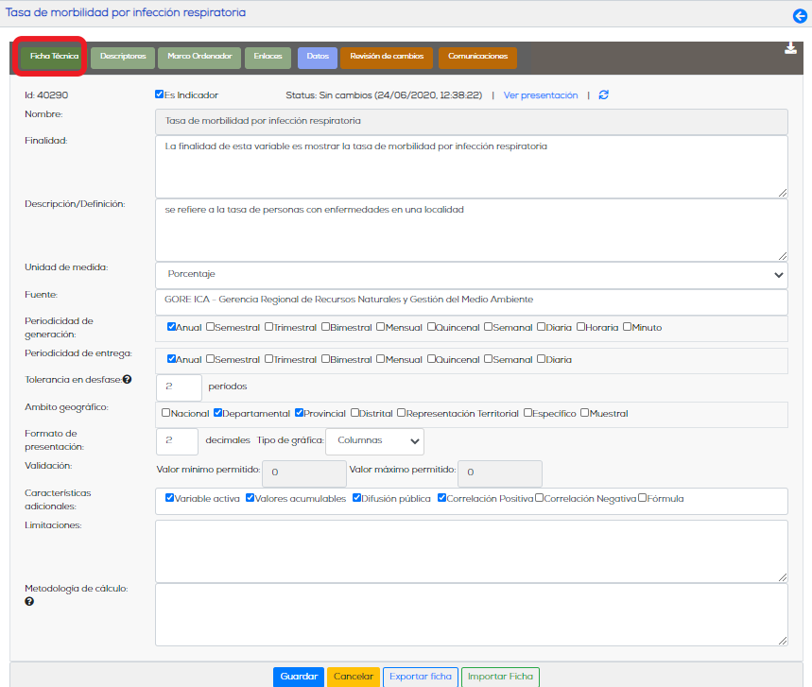The image size is (812, 687).
Task: Open the Datos tab
Action: pyautogui.click(x=318, y=58)
